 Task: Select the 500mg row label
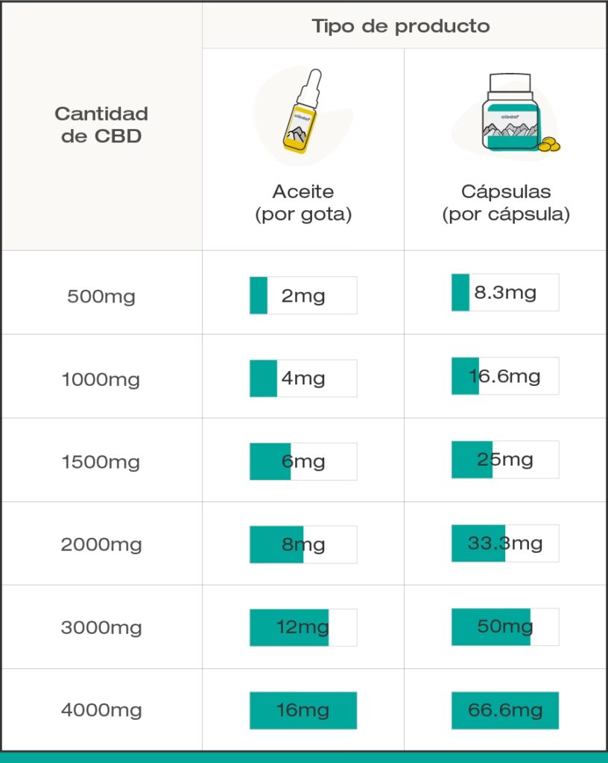click(101, 297)
